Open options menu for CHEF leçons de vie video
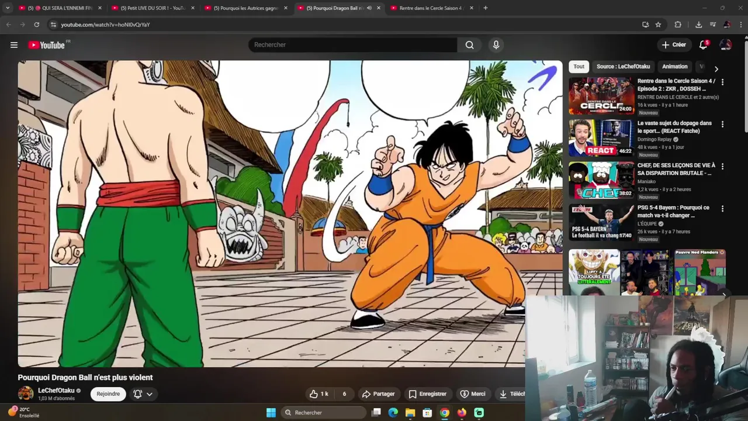748x421 pixels. point(722,167)
